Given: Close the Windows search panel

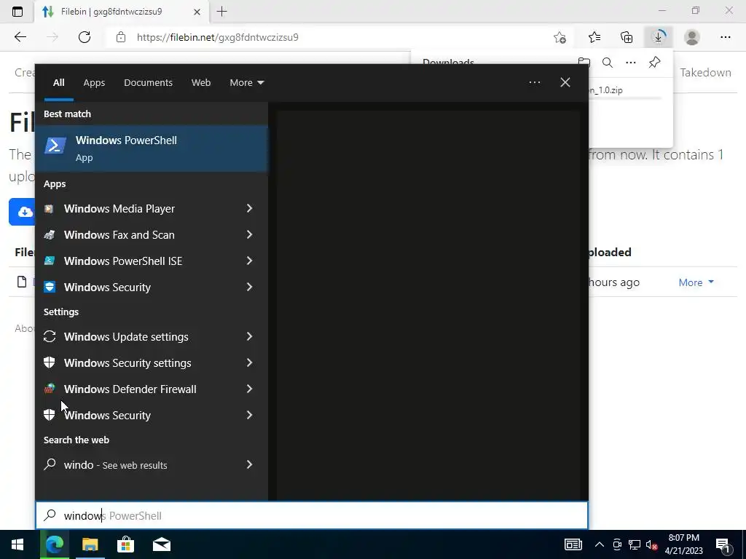Looking at the screenshot, I should point(565,82).
